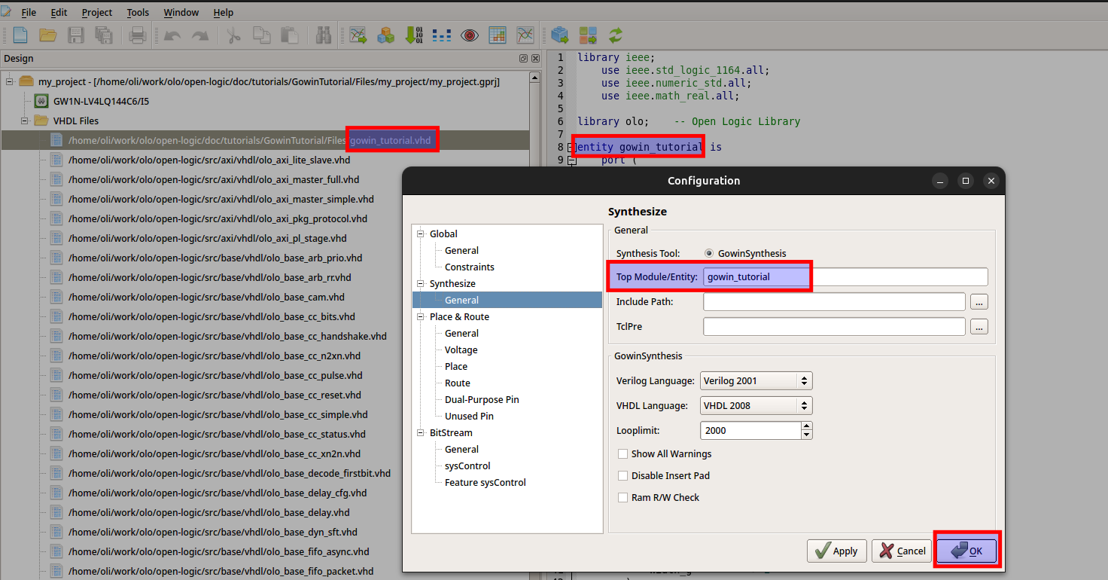Viewport: 1108px width, 580px height.
Task: Click the New file toolbar icon
Action: click(20, 35)
